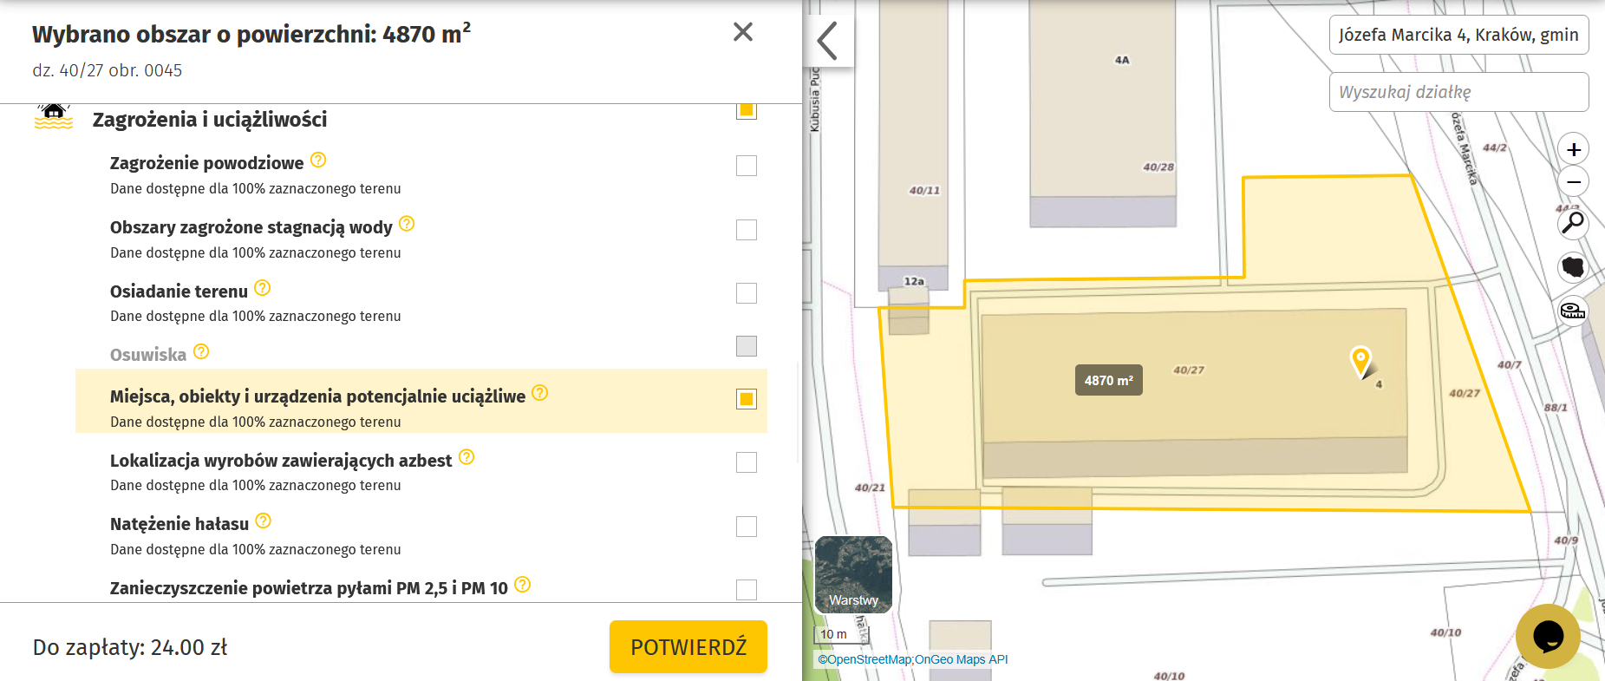Click the yellow location pin on map

1360,359
